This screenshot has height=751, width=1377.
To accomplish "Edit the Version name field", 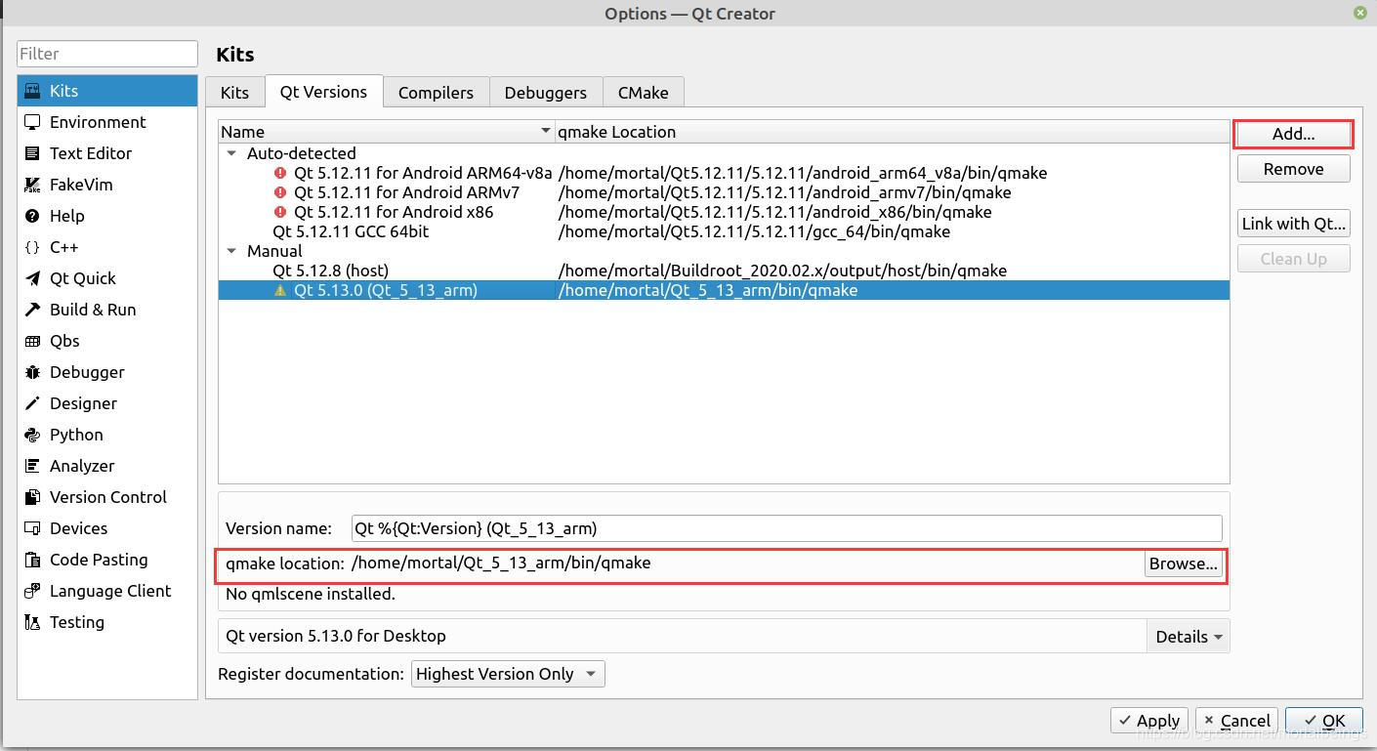I will 786,528.
